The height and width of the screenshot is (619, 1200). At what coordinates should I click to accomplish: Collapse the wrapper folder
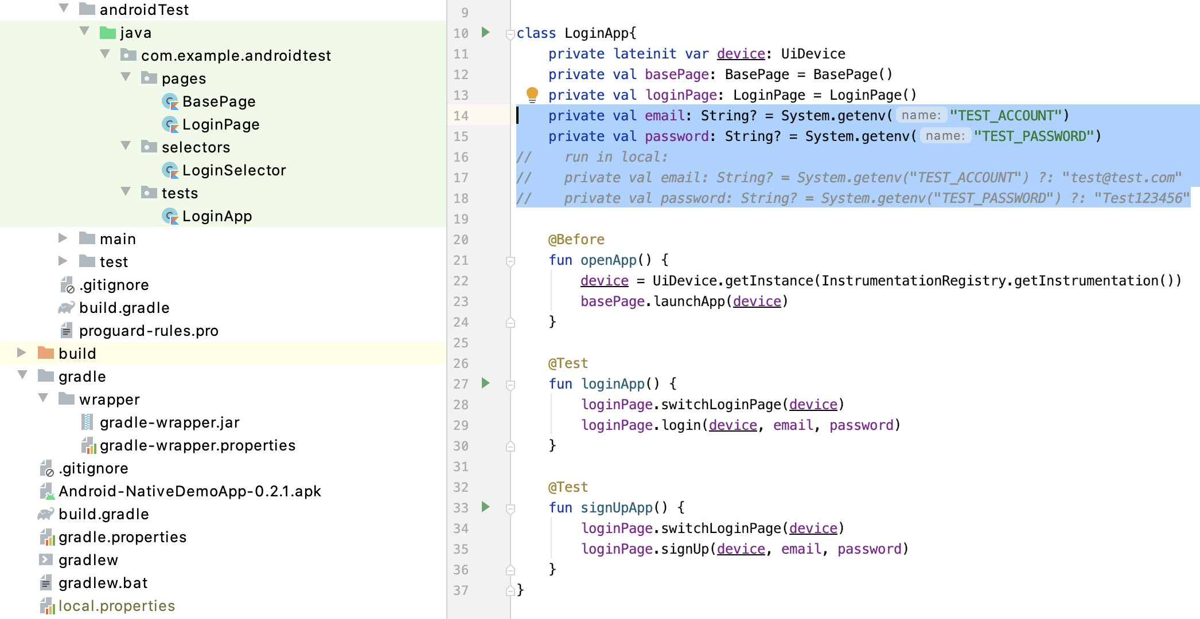click(43, 398)
